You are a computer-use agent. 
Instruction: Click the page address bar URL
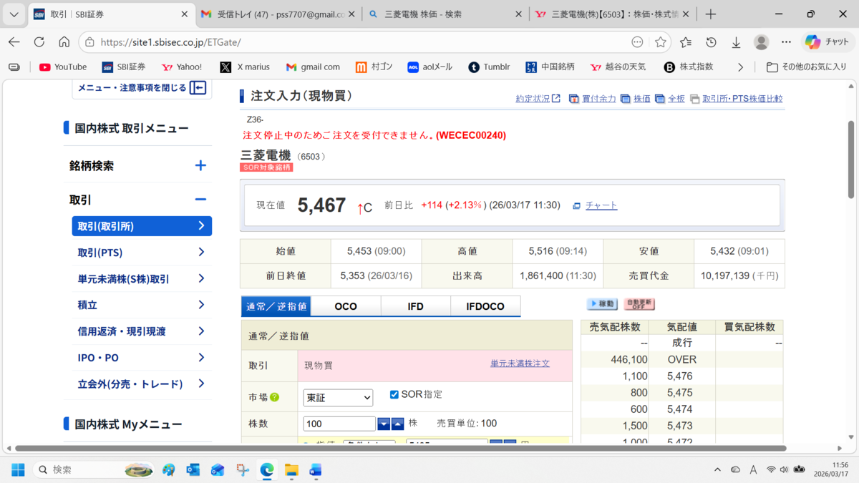tap(170, 42)
